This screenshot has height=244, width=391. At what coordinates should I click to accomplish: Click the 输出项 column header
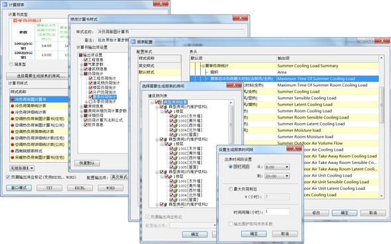327,58
